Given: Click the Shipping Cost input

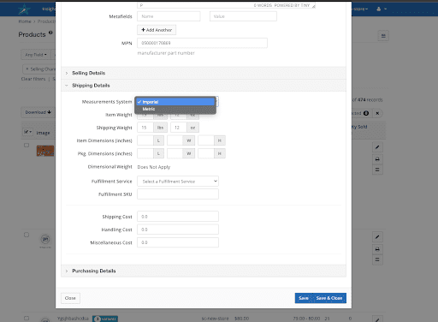Looking at the screenshot, I should (178, 217).
